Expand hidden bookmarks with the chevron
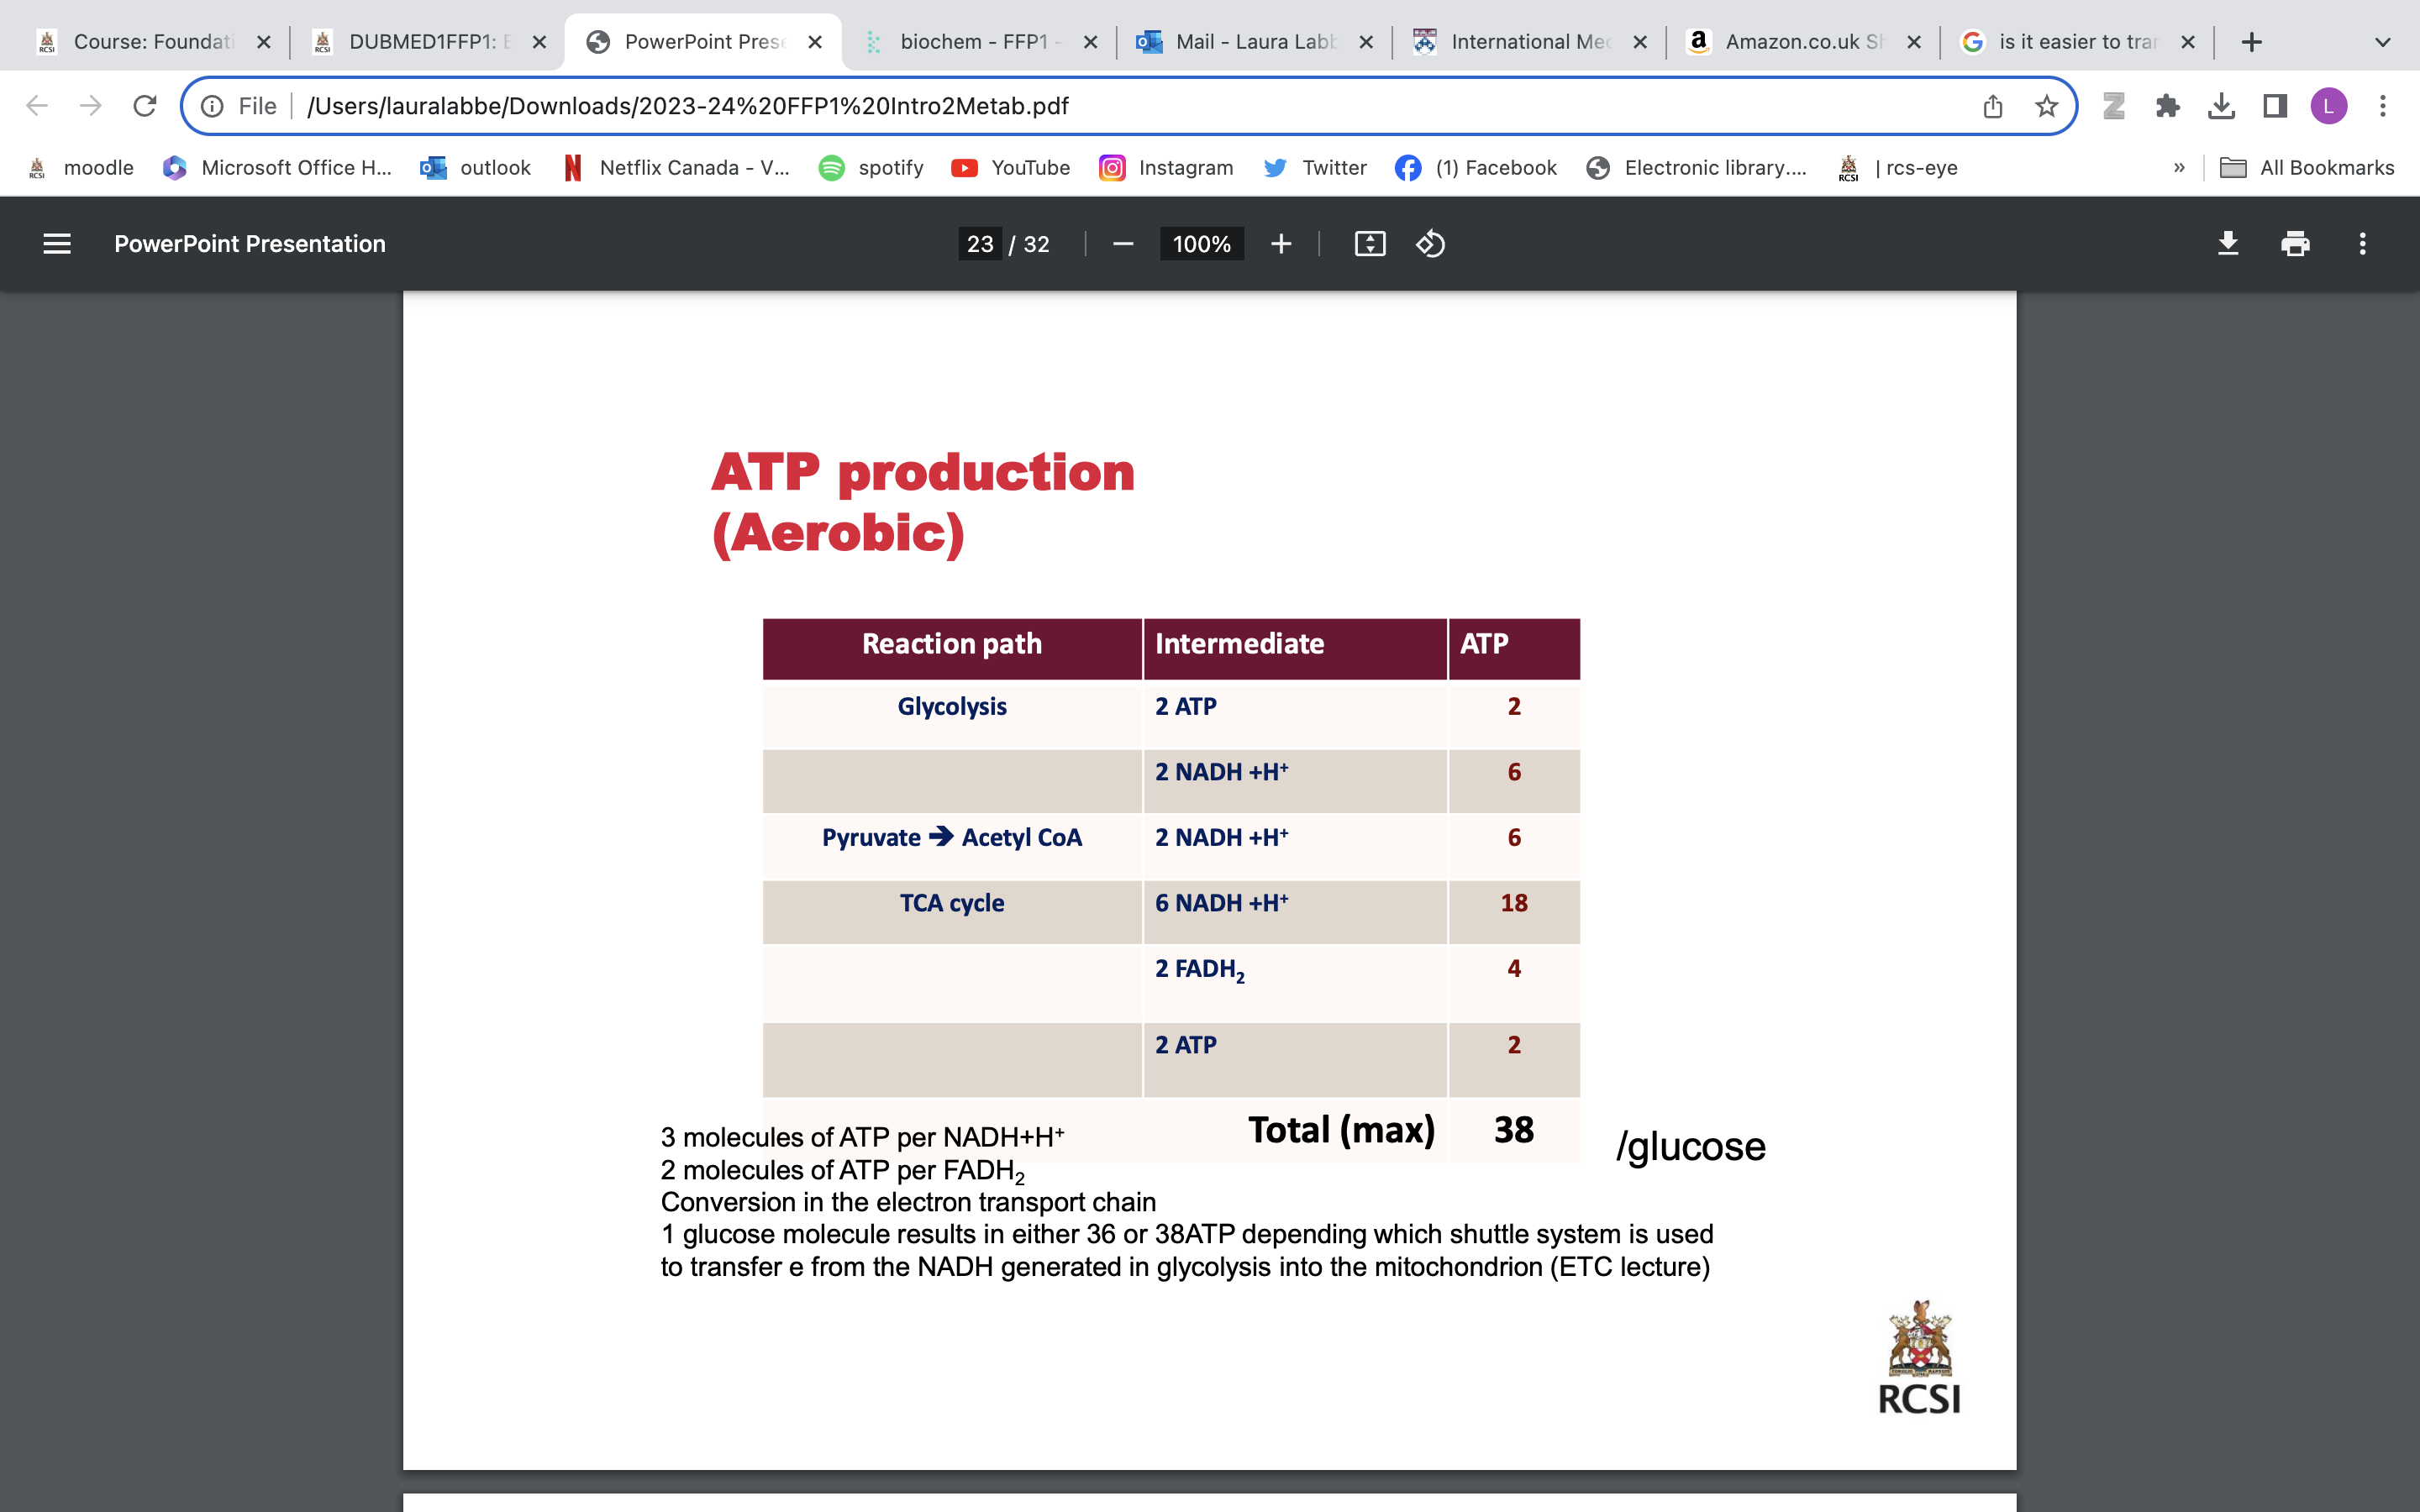The height and width of the screenshot is (1512, 2420). [x=2180, y=168]
